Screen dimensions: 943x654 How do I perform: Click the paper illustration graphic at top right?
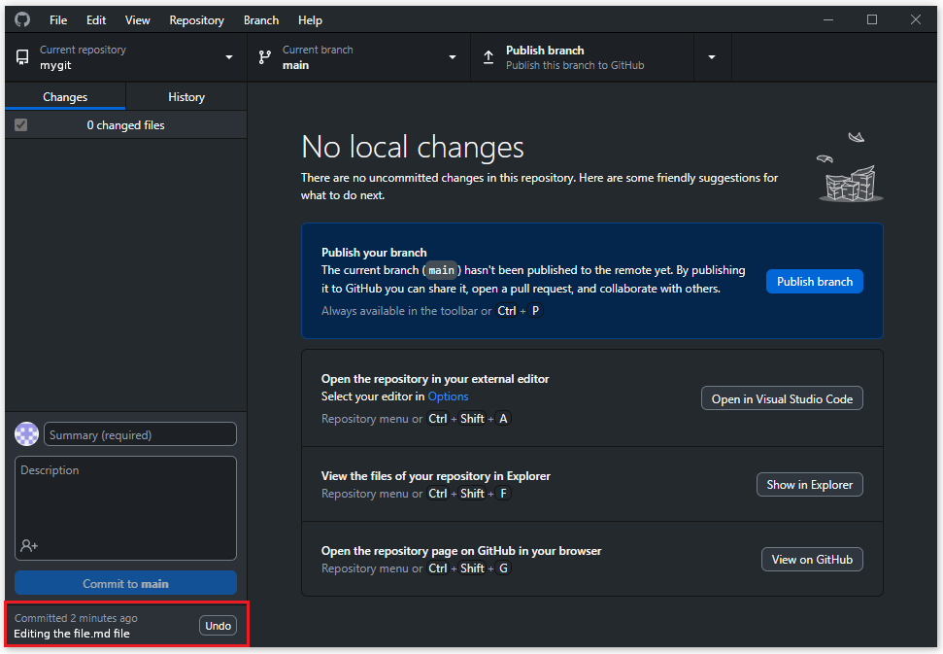coord(851,170)
